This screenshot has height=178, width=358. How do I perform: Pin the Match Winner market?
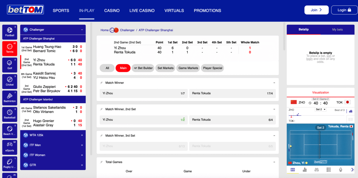[101, 83]
